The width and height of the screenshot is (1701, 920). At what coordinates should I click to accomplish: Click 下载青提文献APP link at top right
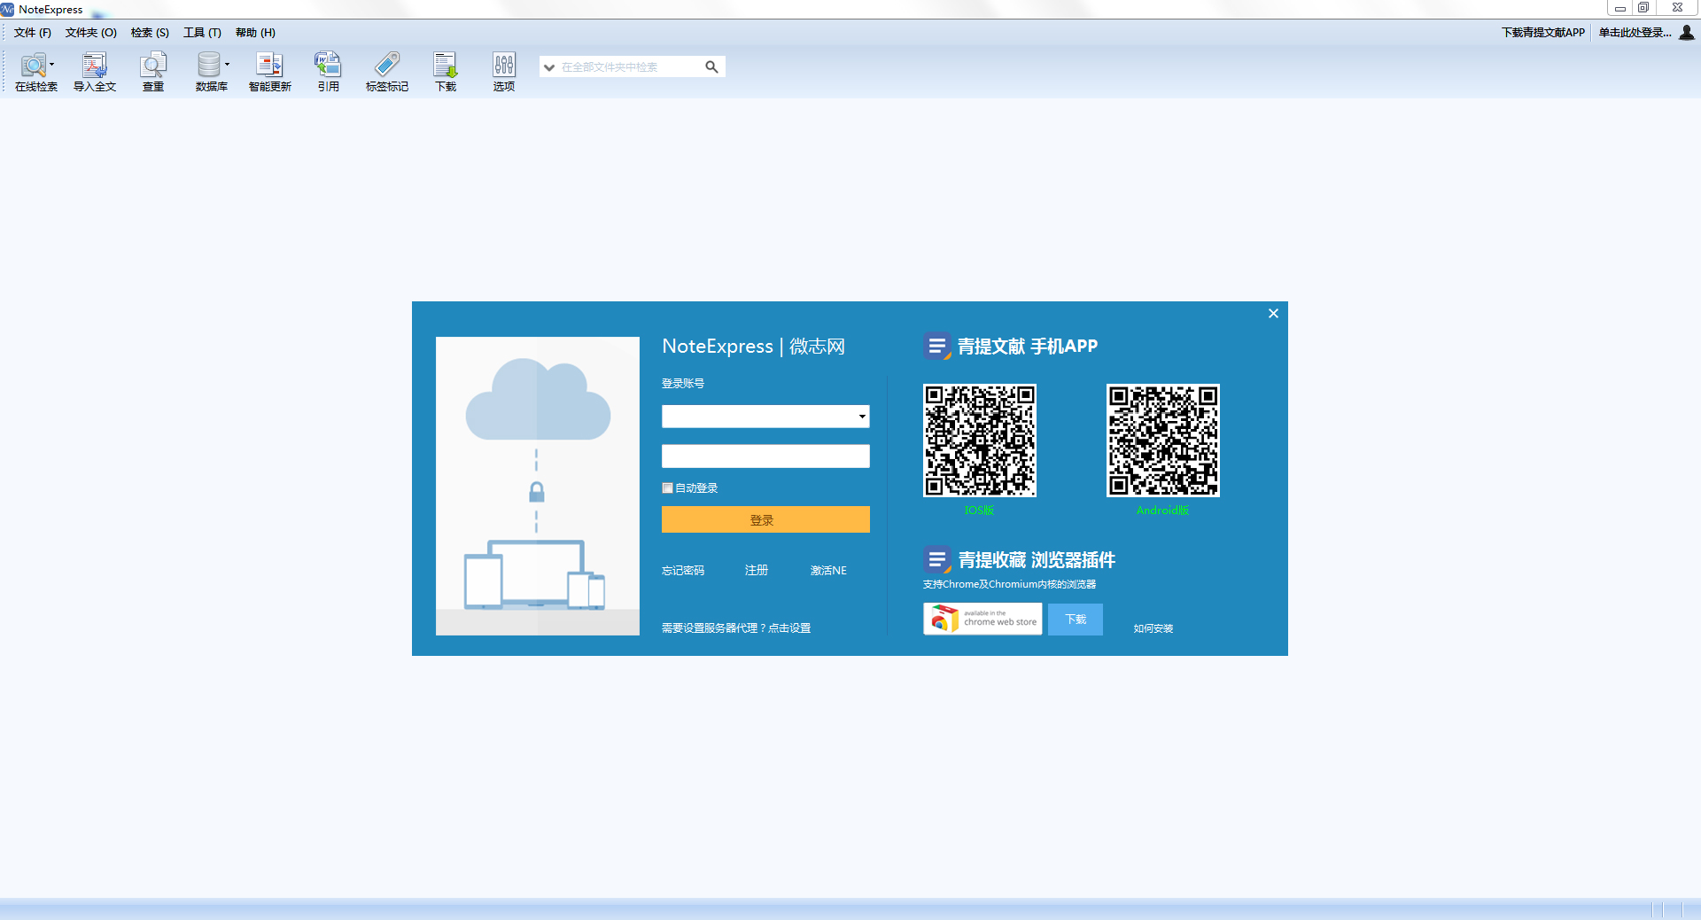1543,32
